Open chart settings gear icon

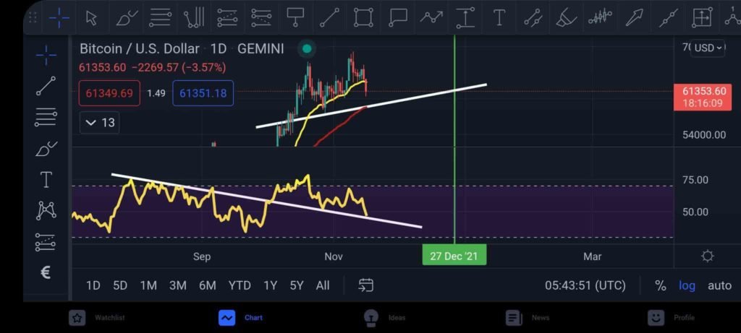[707, 256]
